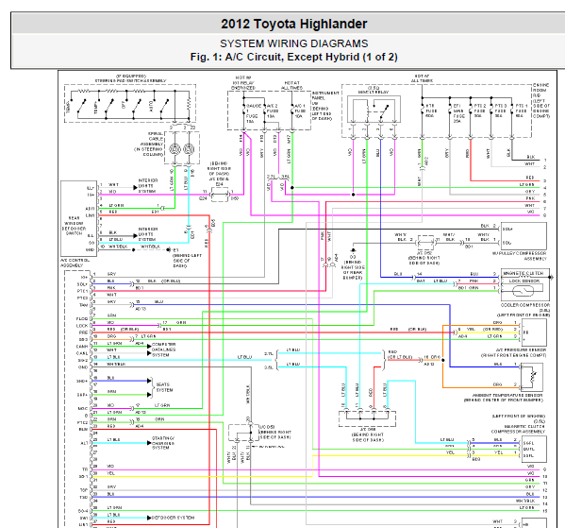Screen dimensions: 565x528
Task: Click the spiral cable coil symbol on the left
Action: click(x=175, y=149)
